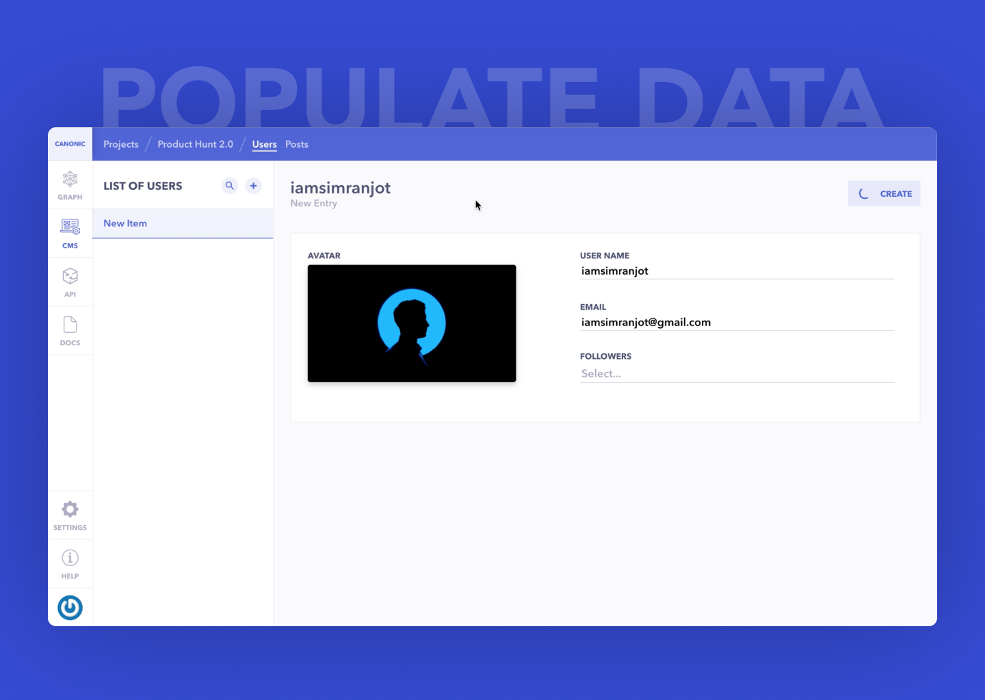Select the New Item list entry

(x=183, y=224)
